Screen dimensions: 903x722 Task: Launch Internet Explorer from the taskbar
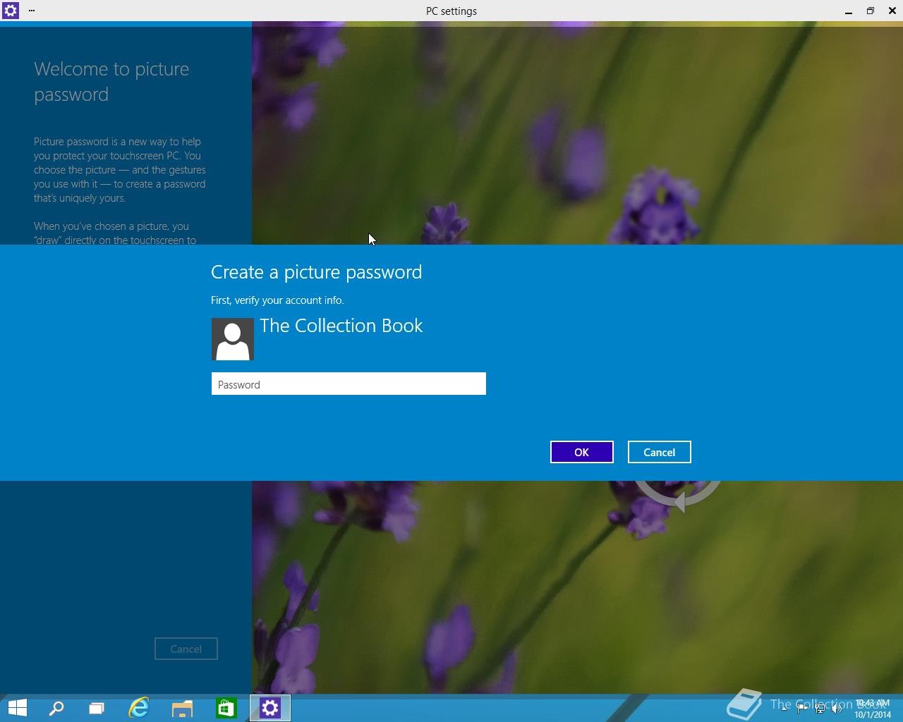139,708
